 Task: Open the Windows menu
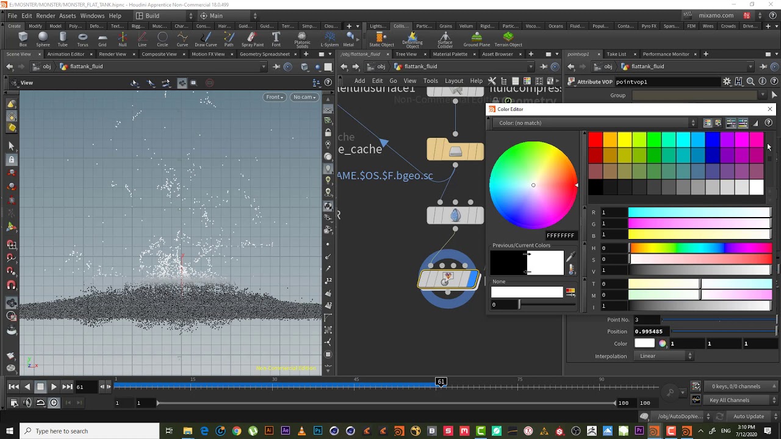tap(92, 16)
